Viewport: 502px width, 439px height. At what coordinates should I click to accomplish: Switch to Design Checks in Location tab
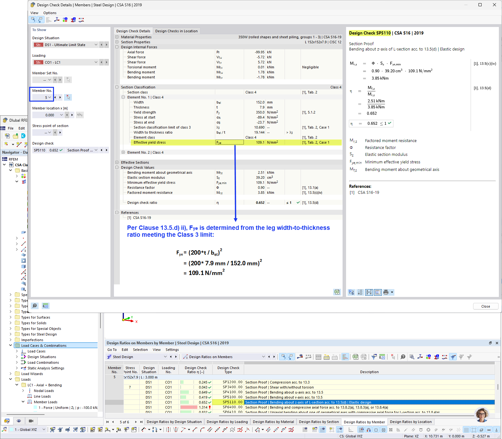176,31
